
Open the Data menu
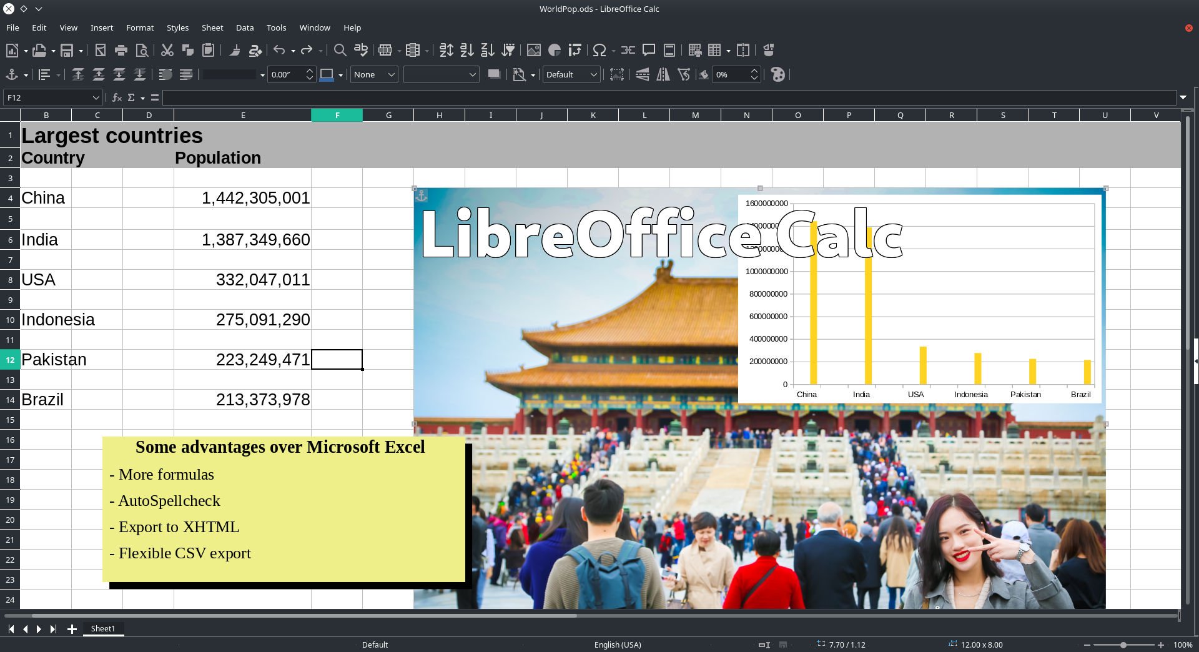245,27
